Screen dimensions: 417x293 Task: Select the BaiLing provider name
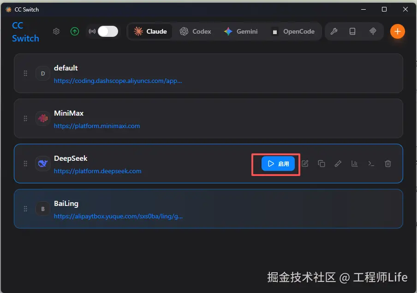point(66,204)
